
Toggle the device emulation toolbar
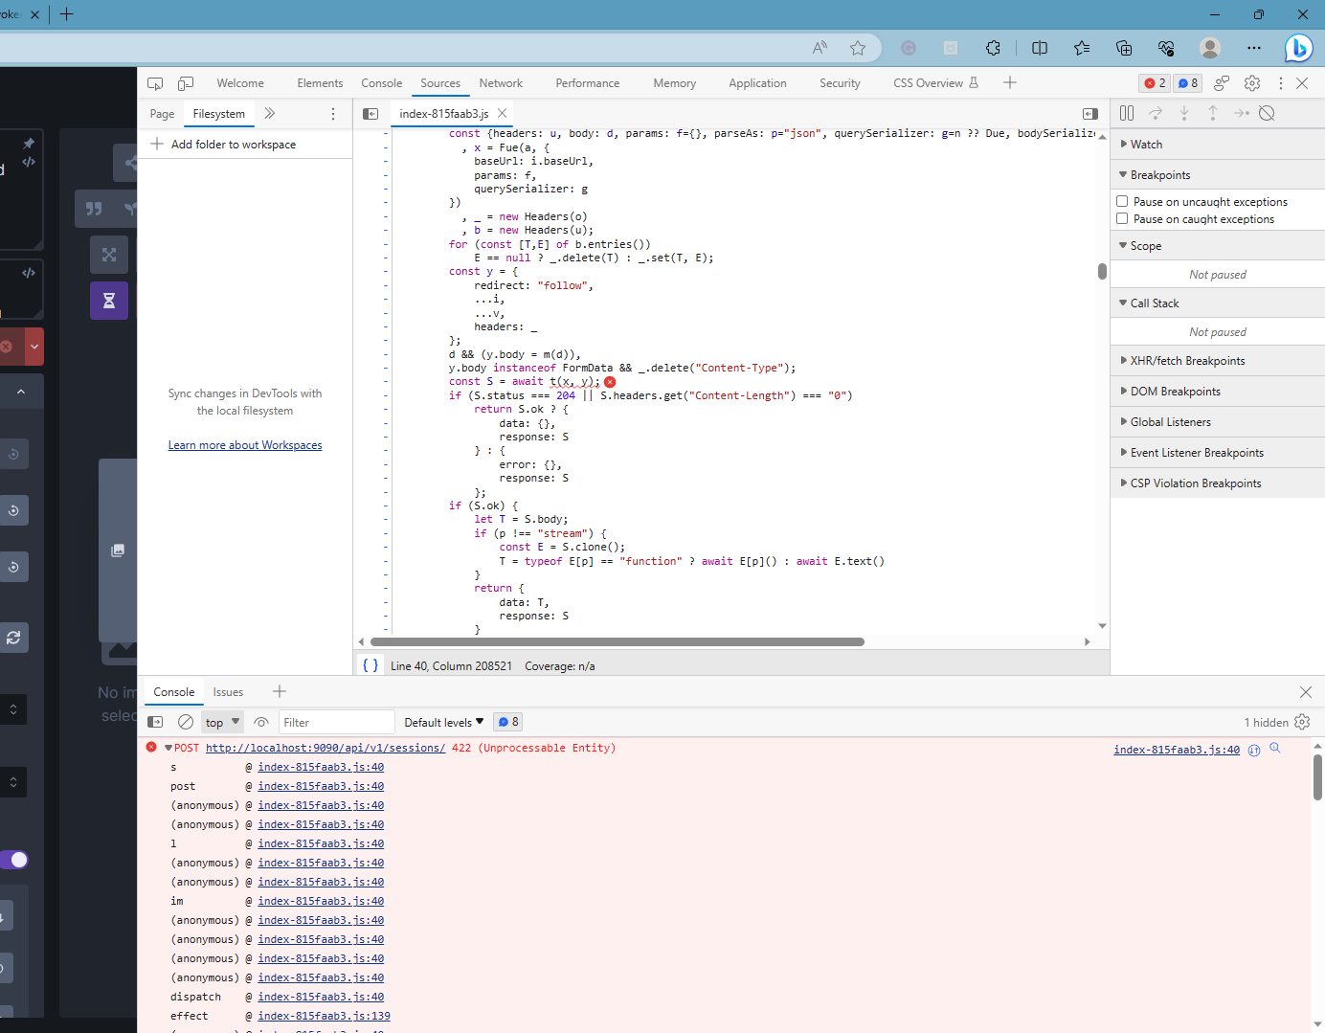pos(186,83)
